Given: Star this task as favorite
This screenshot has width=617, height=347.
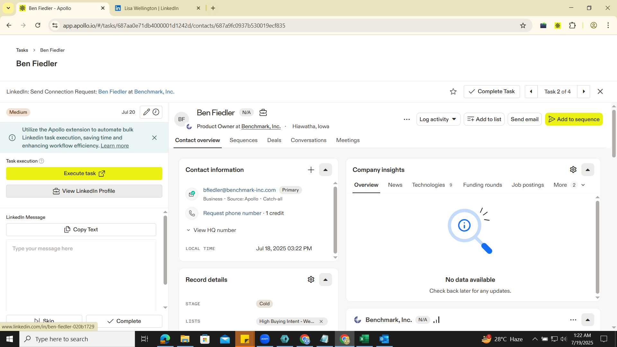Looking at the screenshot, I should coord(453,92).
